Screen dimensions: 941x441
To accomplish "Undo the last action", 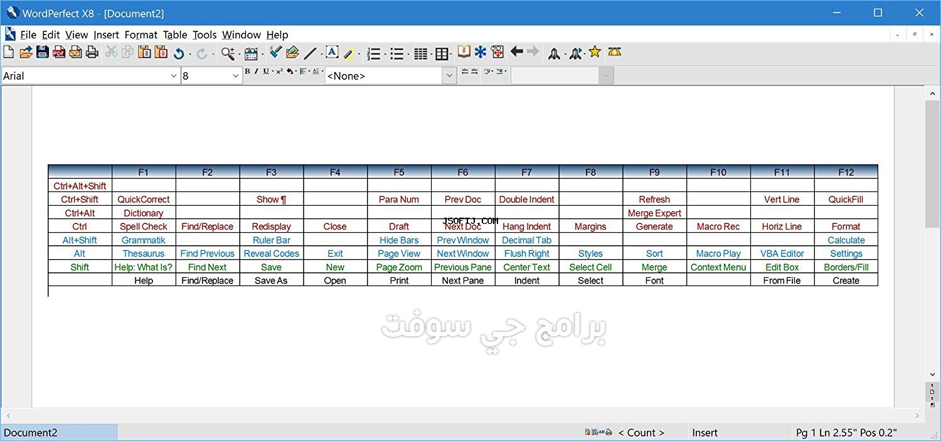I will coord(179,54).
